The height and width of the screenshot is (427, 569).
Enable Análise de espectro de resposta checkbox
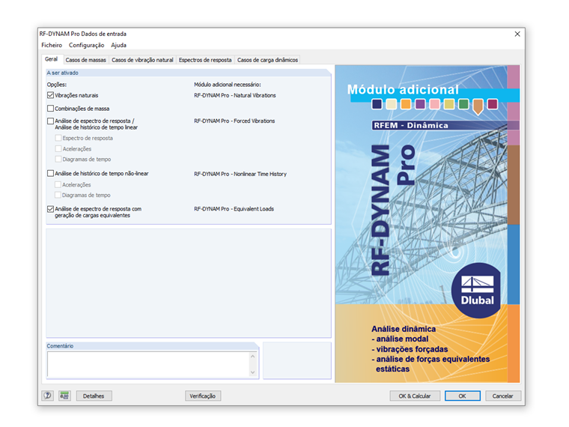pos(50,121)
